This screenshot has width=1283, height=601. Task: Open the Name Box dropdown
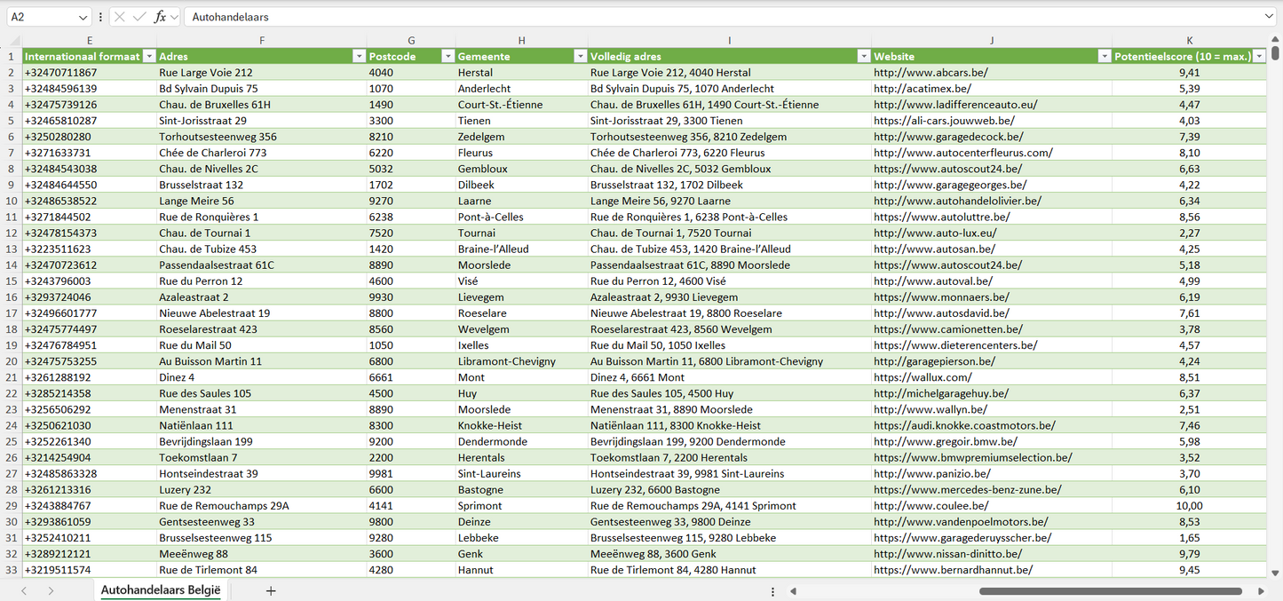tap(83, 17)
